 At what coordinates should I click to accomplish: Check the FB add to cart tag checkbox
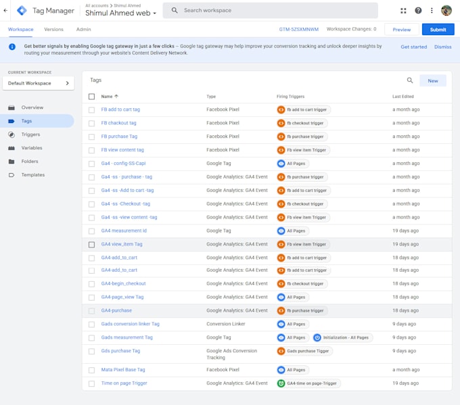91,110
